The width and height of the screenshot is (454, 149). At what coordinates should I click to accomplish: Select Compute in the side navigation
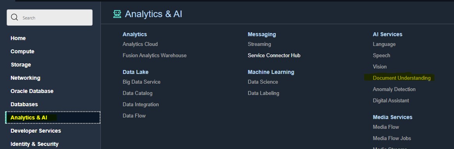tap(22, 52)
